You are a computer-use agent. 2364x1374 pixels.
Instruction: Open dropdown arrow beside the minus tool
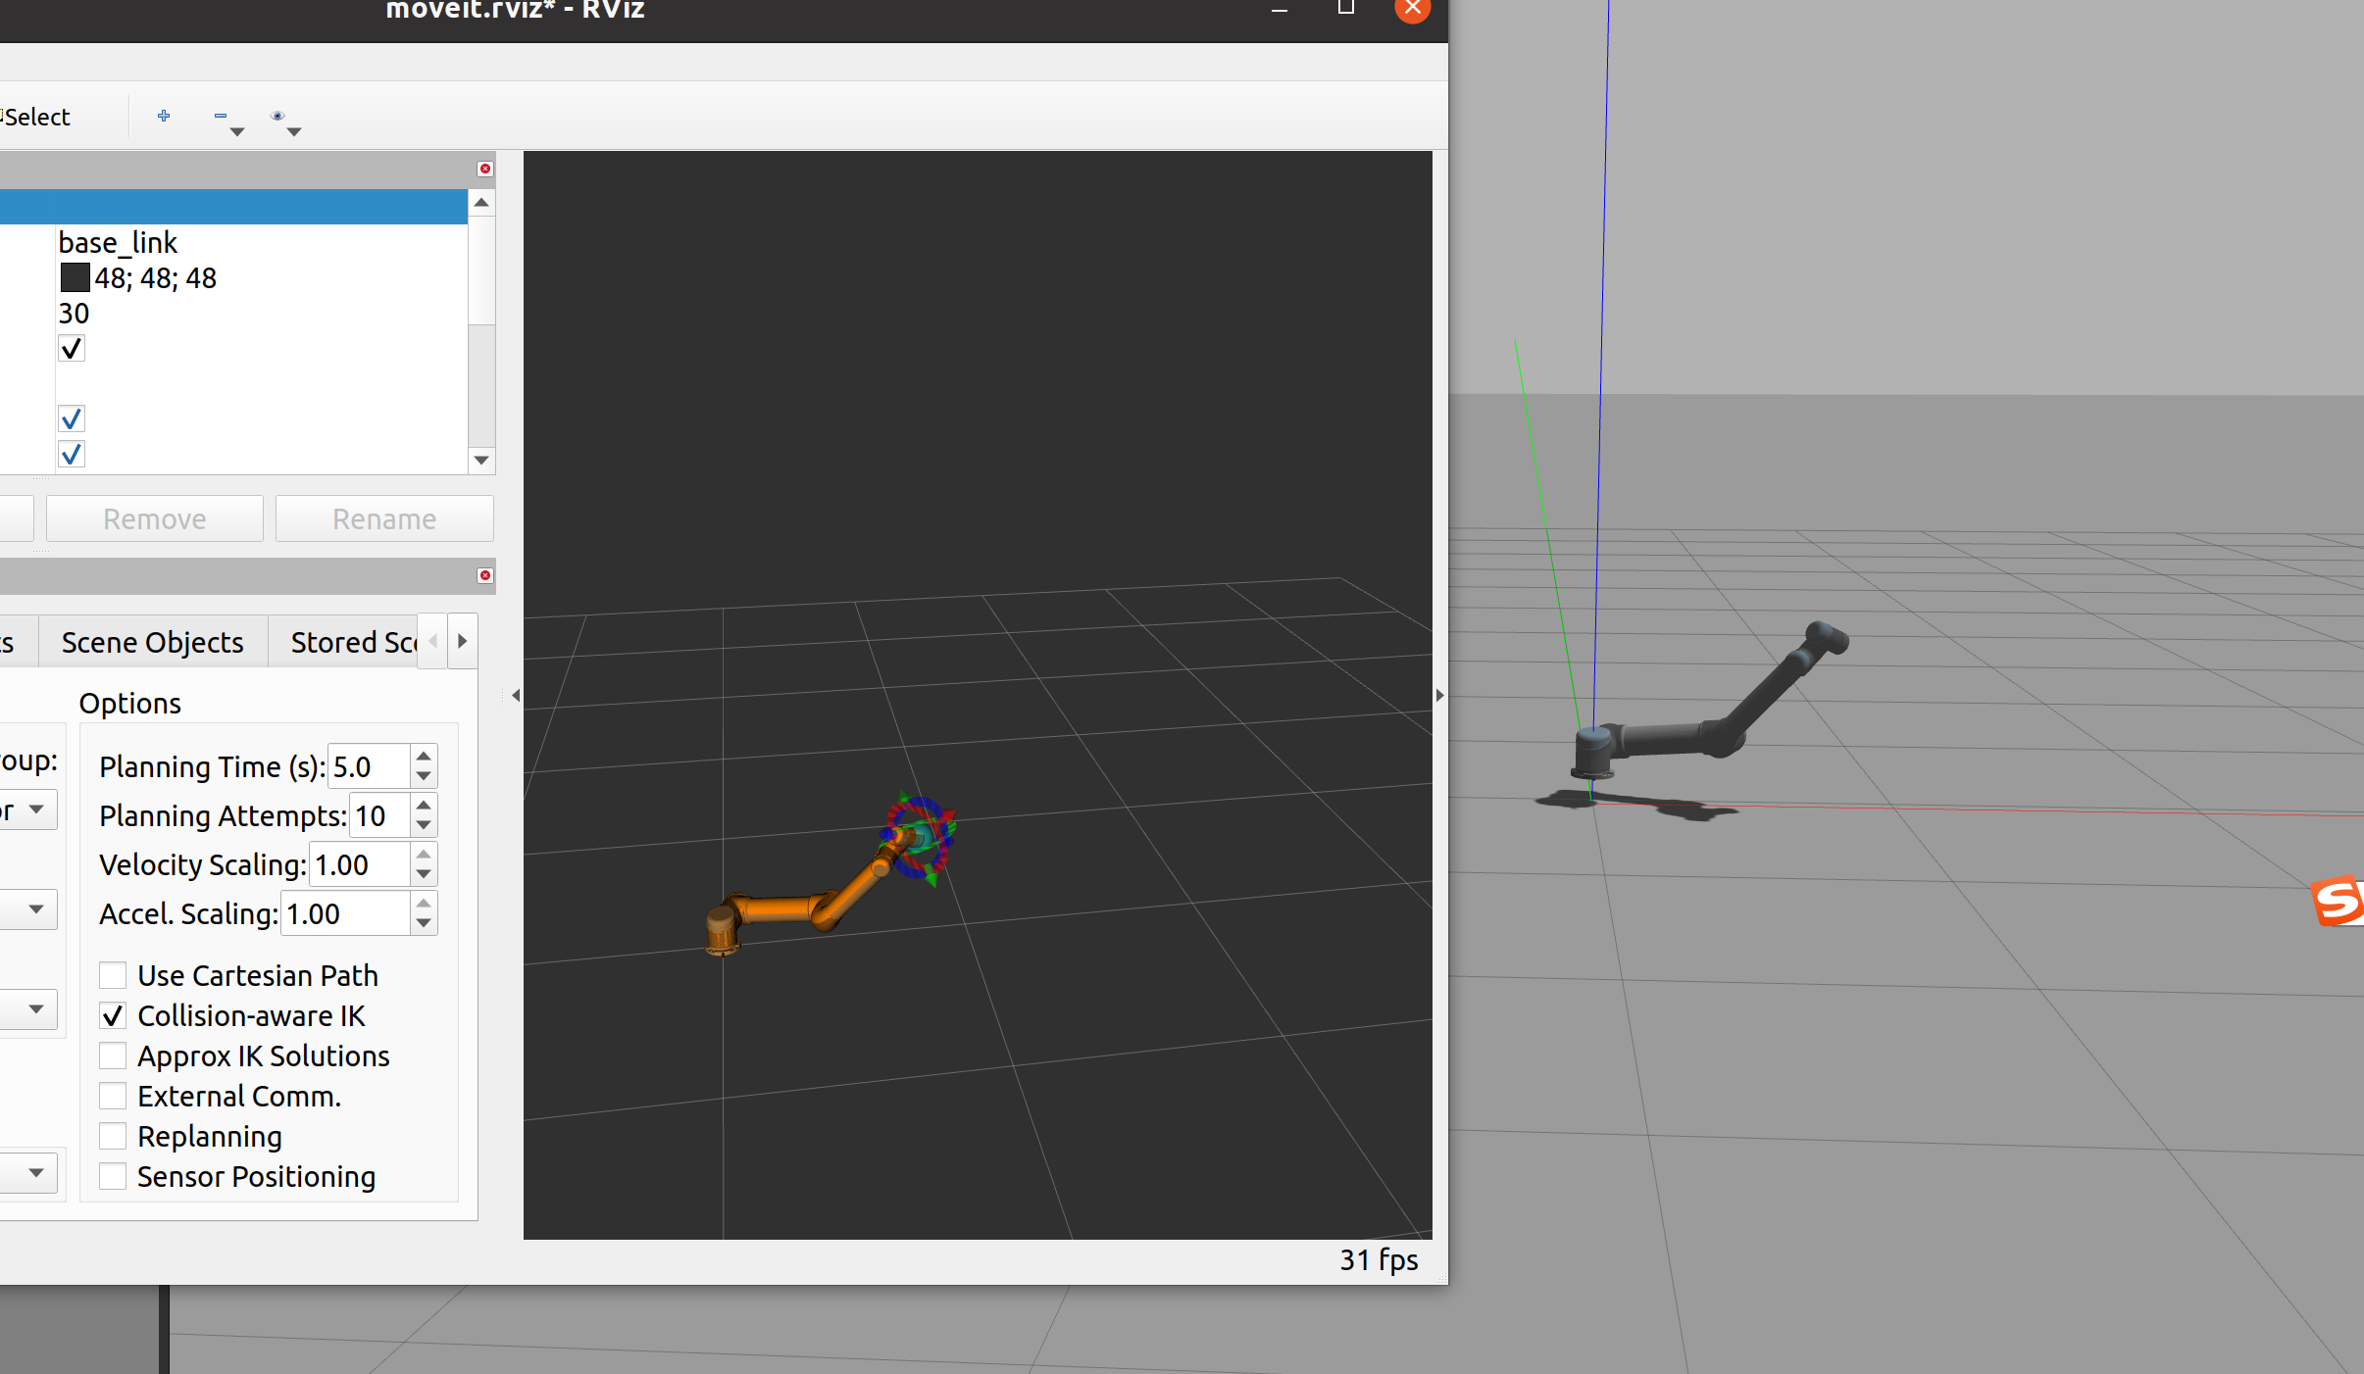(237, 131)
